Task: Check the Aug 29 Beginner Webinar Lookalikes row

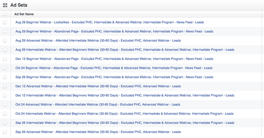Action: (x=5, y=22)
